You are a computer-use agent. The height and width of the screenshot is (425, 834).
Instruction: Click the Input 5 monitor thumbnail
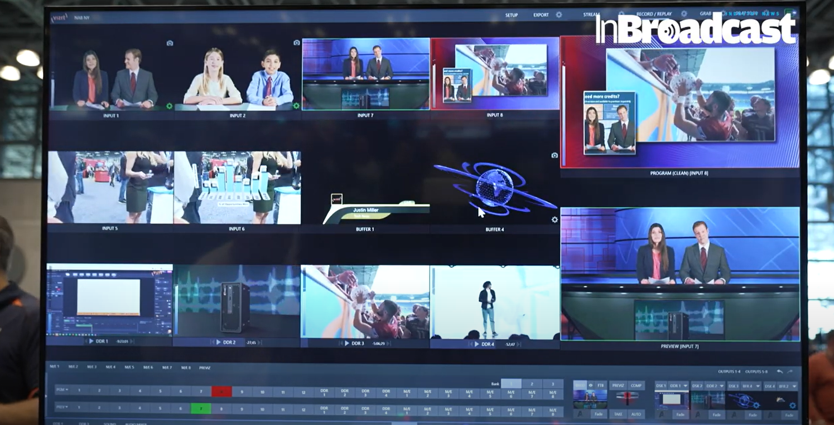tap(110, 188)
